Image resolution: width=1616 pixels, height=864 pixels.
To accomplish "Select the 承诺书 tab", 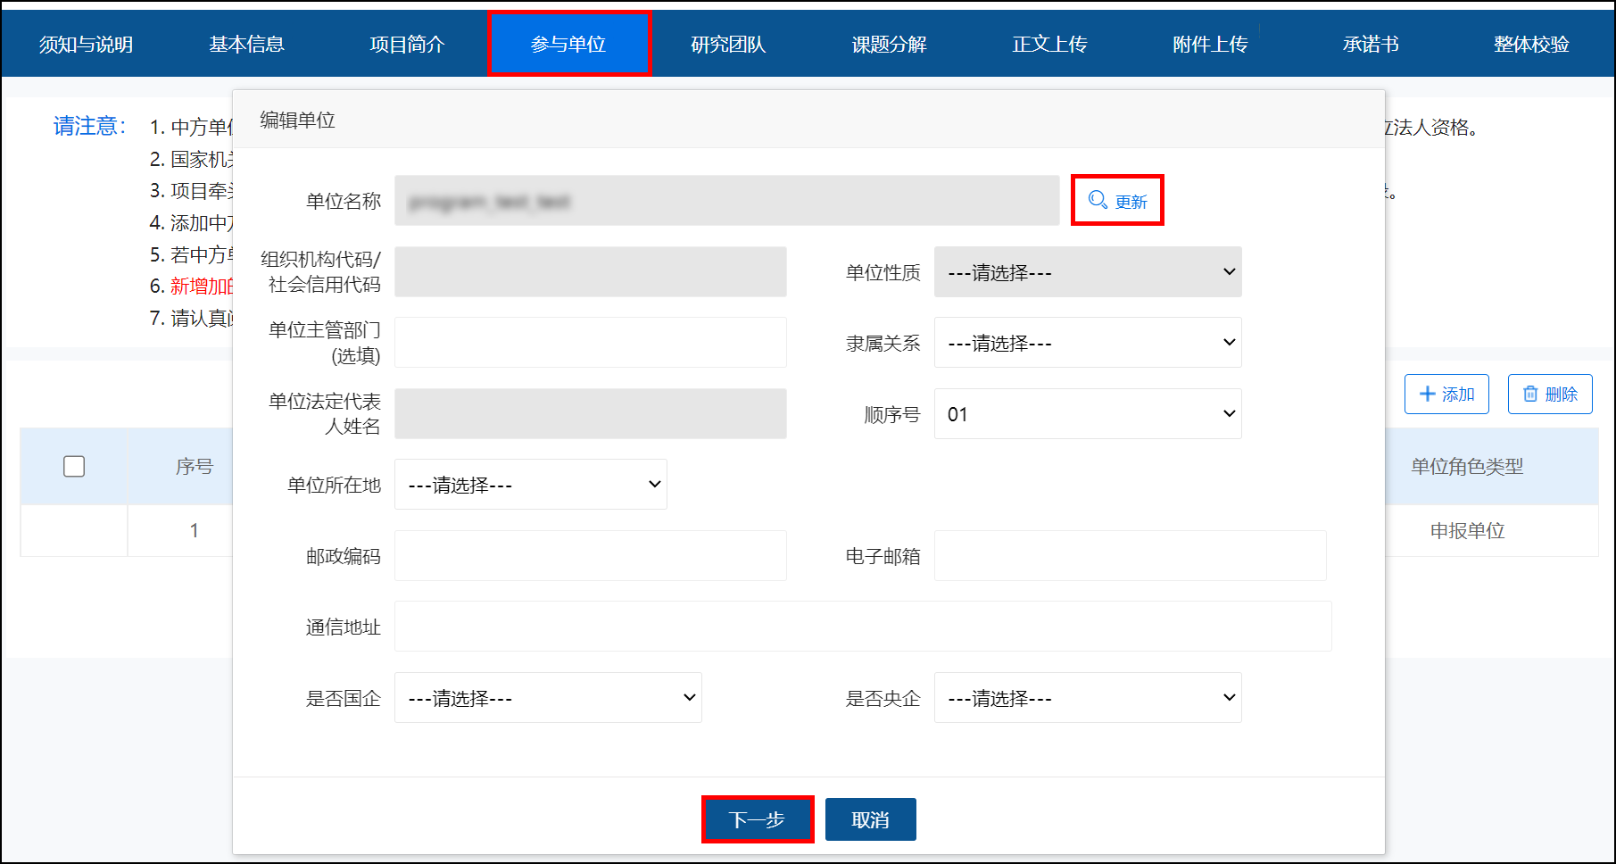I will coord(1371,43).
